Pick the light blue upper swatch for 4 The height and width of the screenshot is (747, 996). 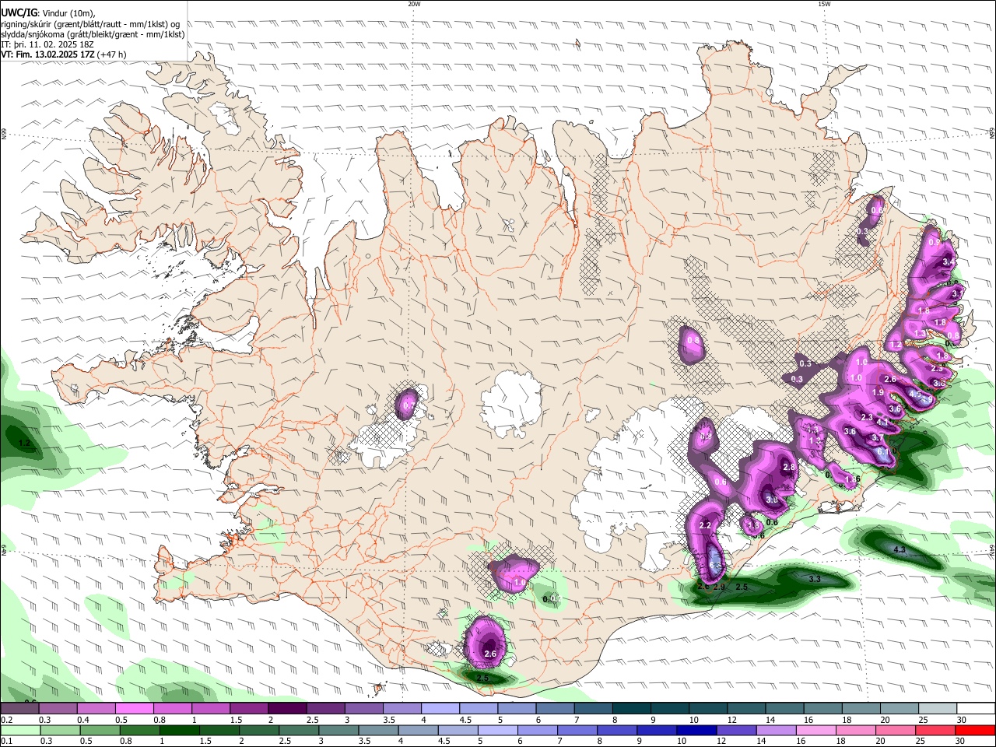pyautogui.click(x=440, y=708)
